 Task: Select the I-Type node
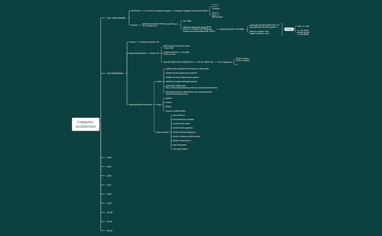(159, 105)
